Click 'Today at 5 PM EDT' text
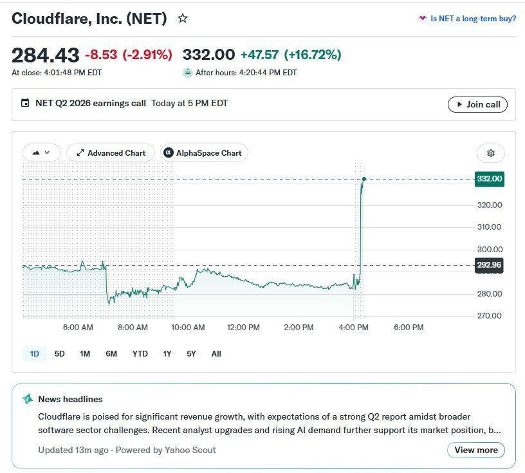Screen dimensions: 525x473 (x=190, y=103)
